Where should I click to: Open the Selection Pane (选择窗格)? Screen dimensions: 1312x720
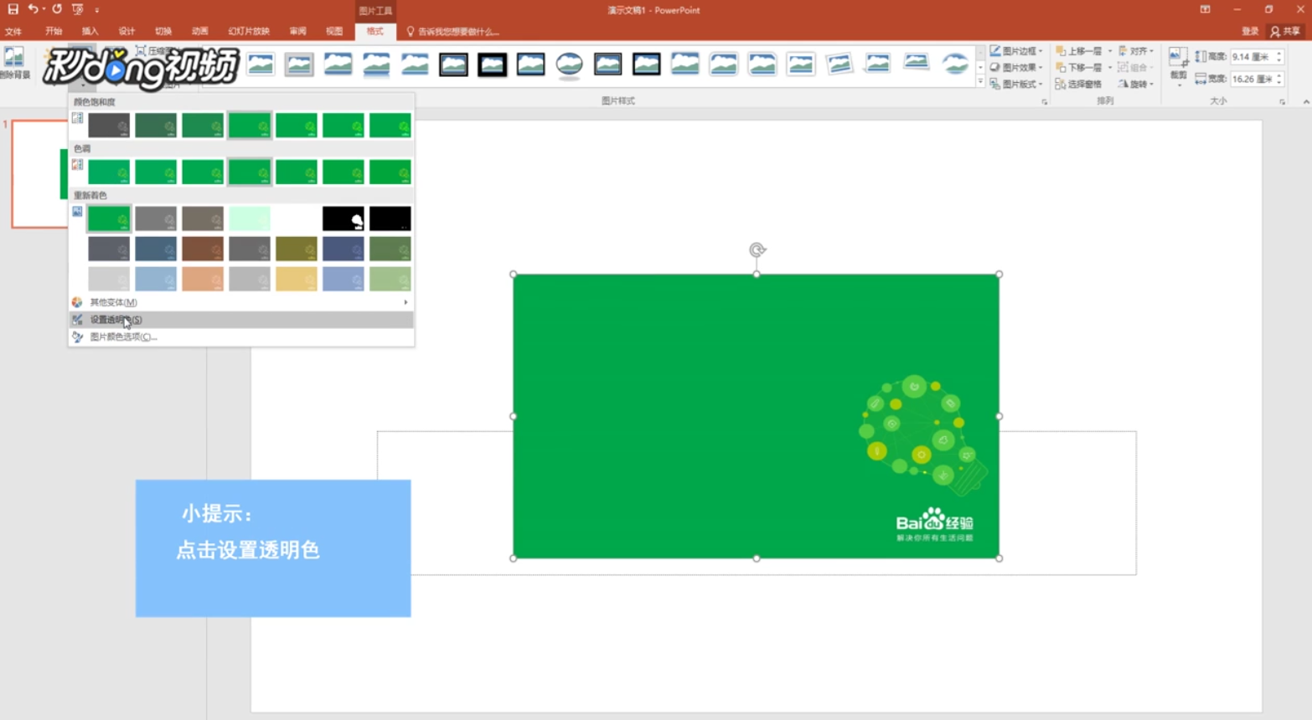[x=1078, y=84]
